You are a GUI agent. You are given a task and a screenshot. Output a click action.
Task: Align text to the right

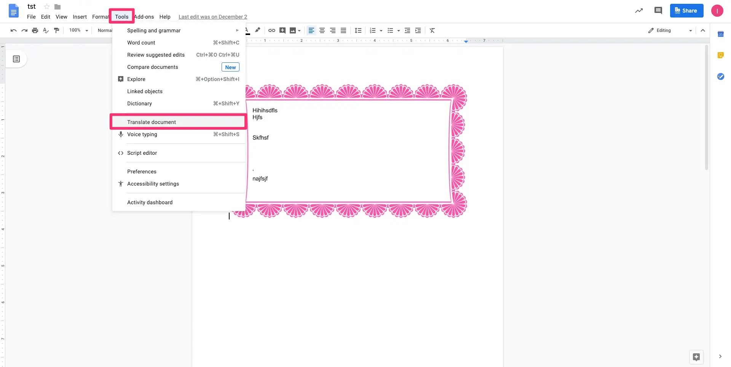coord(333,30)
